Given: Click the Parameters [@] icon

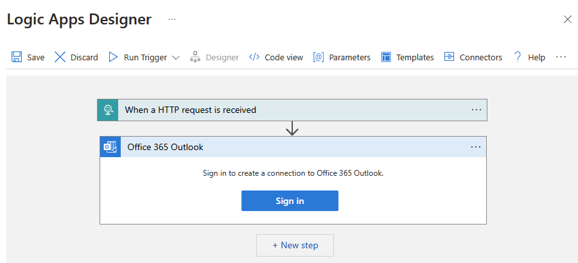Looking at the screenshot, I should pos(319,57).
